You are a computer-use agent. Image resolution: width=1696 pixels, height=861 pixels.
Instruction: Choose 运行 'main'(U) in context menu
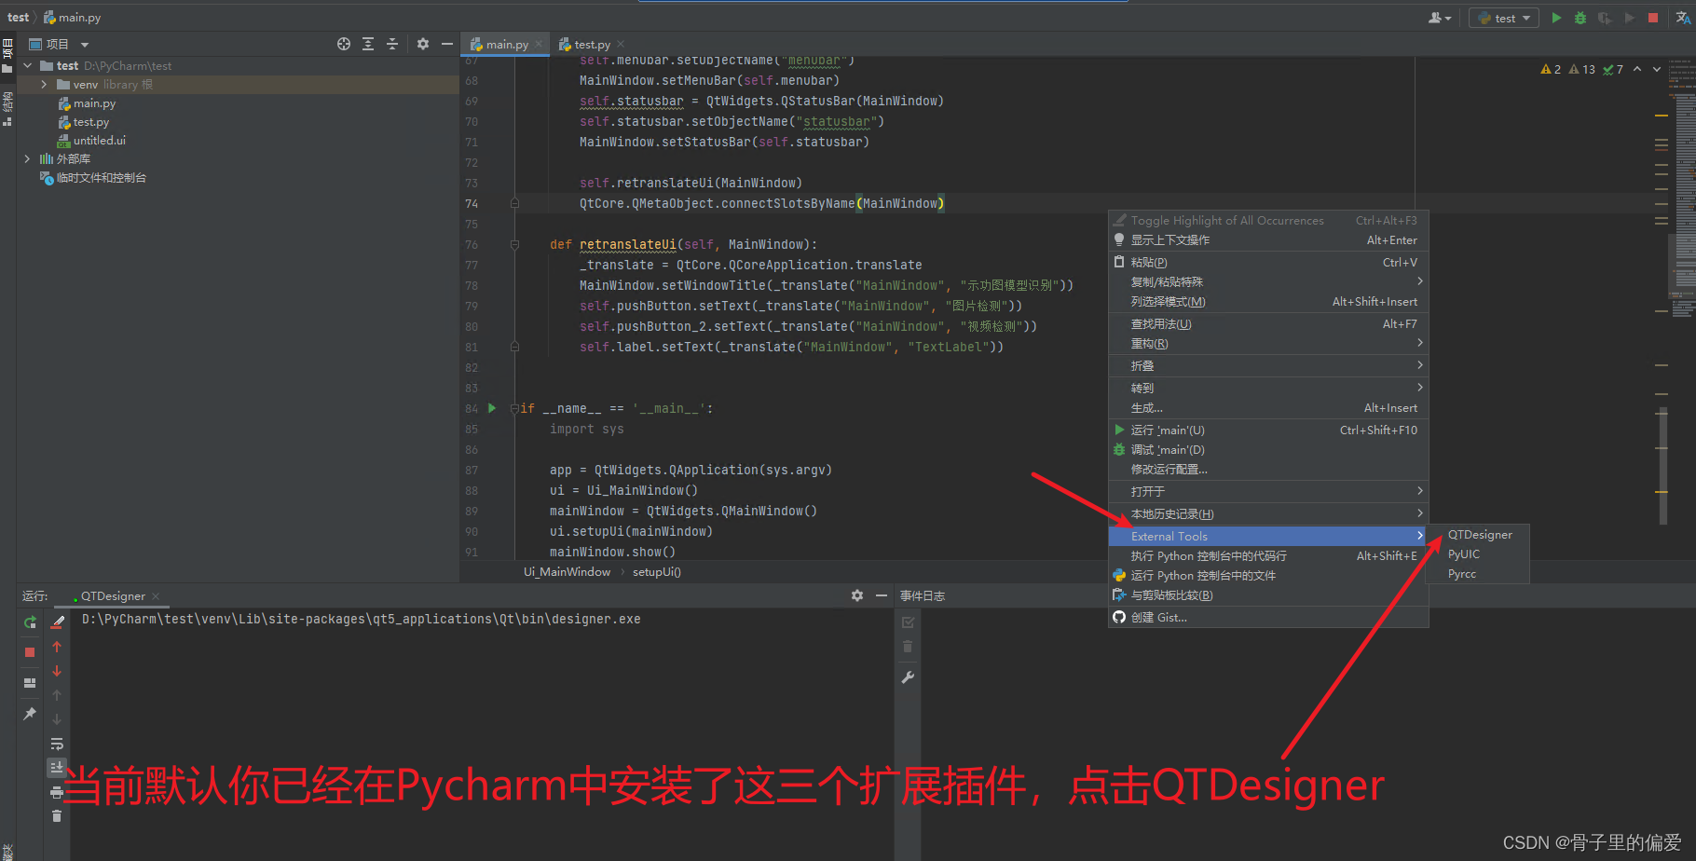[x=1267, y=430]
